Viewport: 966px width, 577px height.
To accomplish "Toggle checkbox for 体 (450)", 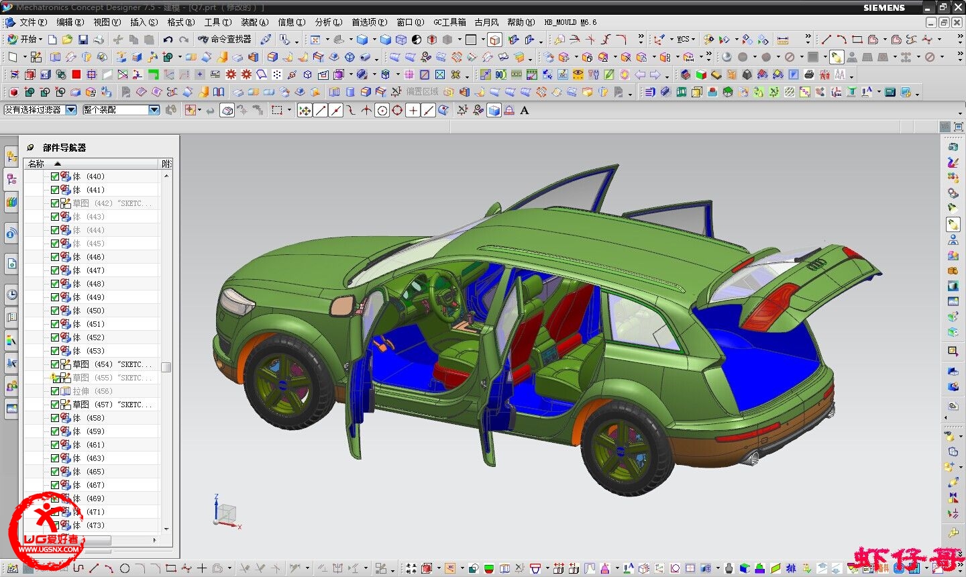I will pos(55,311).
